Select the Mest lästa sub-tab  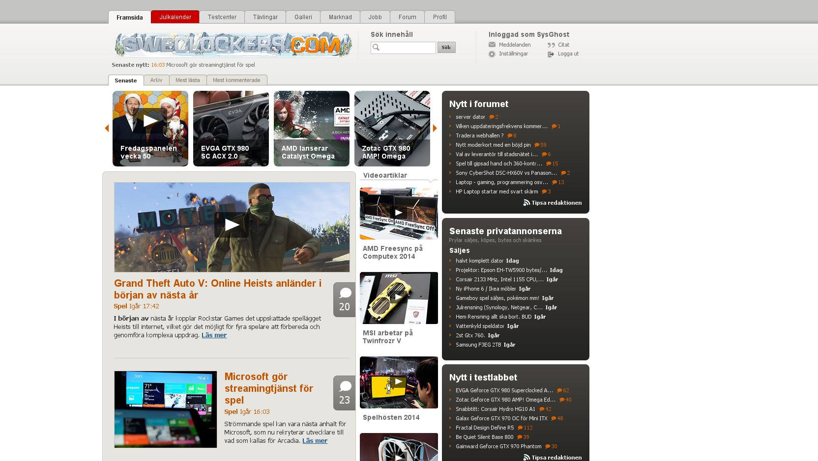tap(188, 80)
